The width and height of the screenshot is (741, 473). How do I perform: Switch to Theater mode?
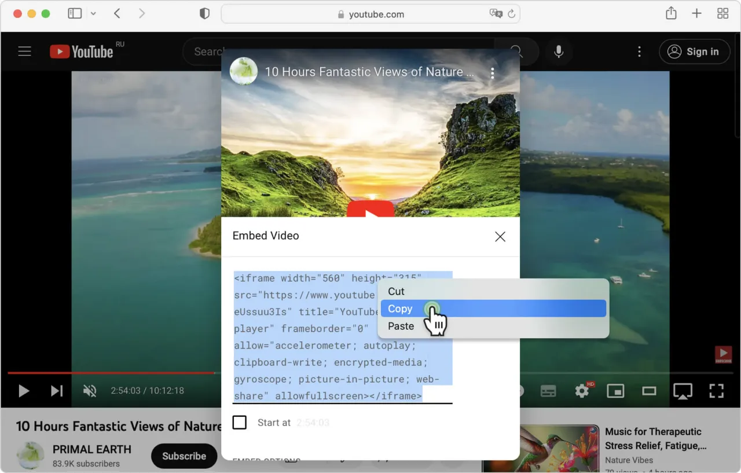click(649, 391)
